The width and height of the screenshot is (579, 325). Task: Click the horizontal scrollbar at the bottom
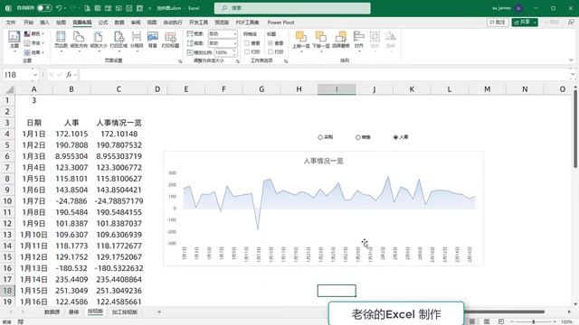click(505, 311)
